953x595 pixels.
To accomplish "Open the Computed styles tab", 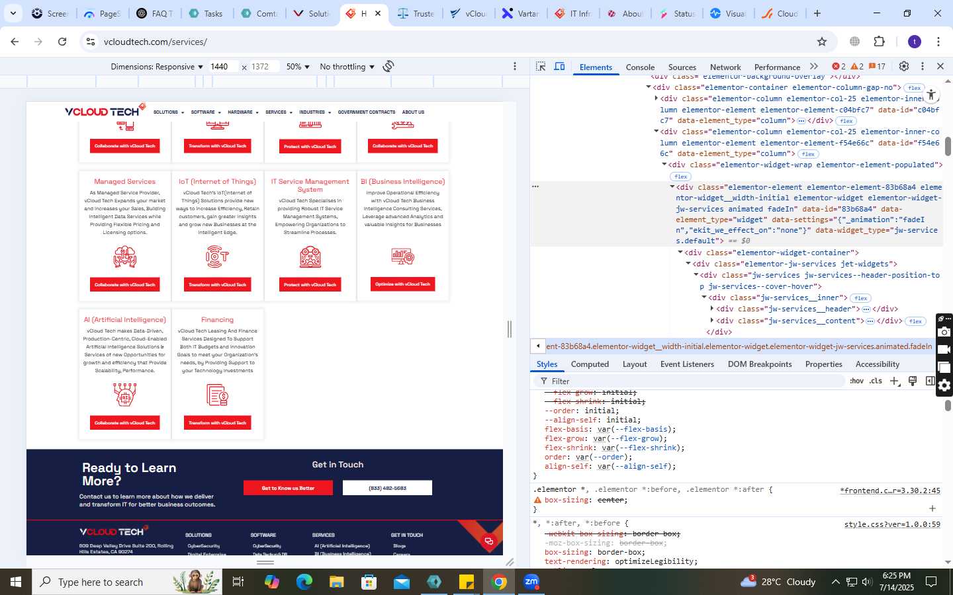I will point(590,364).
